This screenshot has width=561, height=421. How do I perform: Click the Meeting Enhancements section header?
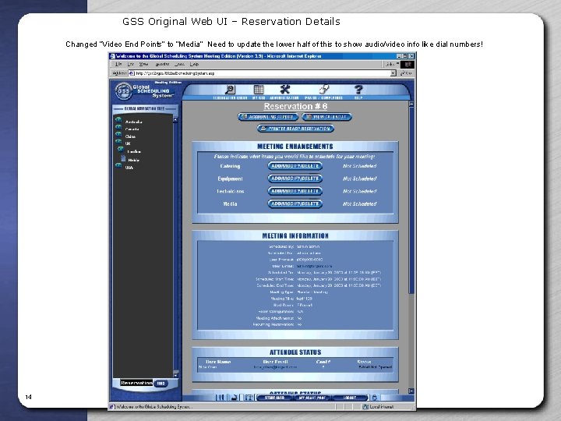pyautogui.click(x=295, y=147)
